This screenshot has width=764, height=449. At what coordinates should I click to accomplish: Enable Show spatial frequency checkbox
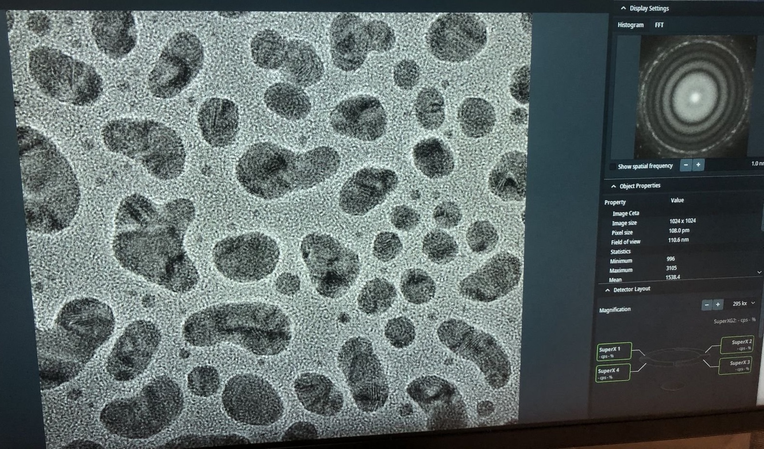(x=613, y=167)
